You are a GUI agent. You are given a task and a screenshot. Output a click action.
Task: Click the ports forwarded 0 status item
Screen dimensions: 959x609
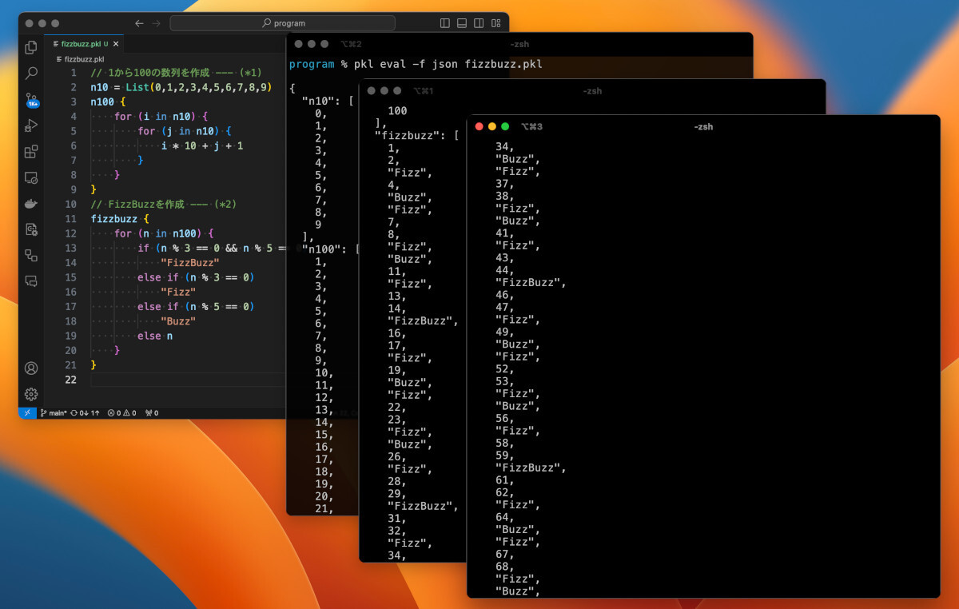point(151,413)
